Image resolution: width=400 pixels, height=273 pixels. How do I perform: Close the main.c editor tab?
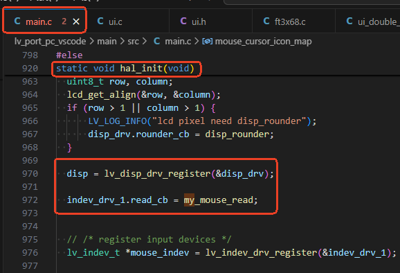[76, 21]
